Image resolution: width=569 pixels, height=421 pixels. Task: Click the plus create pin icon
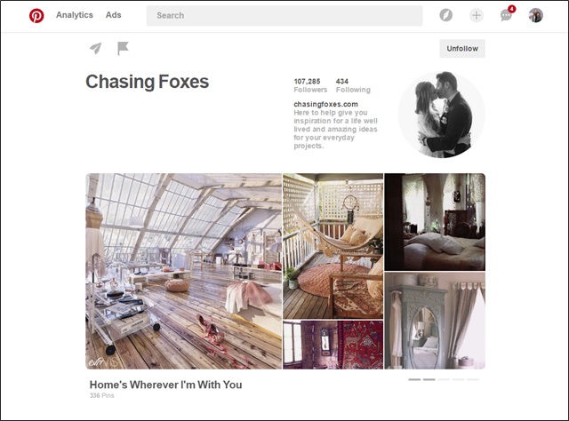tap(477, 15)
